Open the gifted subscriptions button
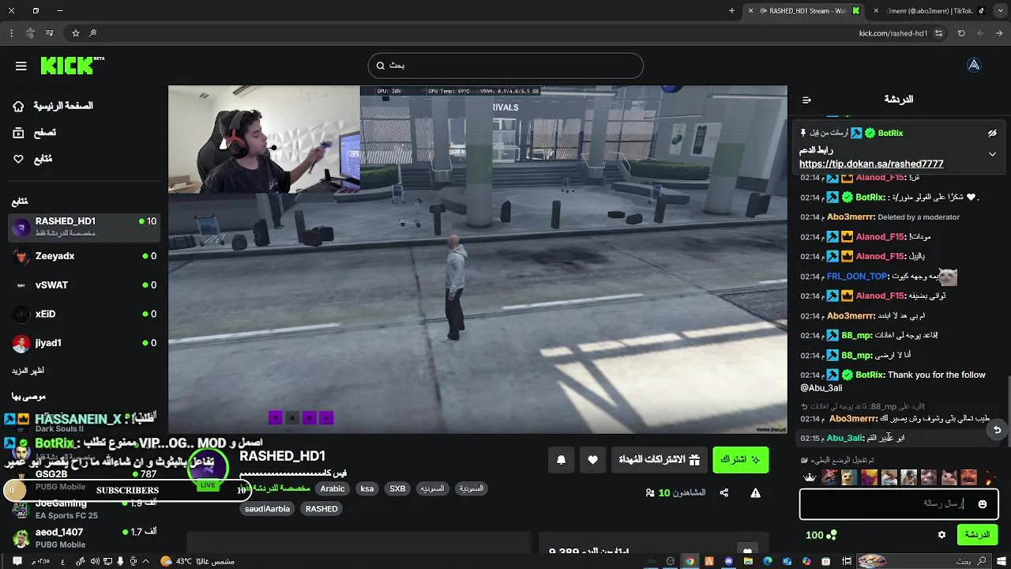 [660, 459]
